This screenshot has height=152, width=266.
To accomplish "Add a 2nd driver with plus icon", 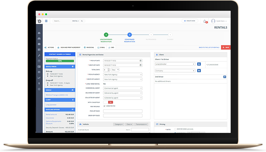I will coord(224,77).
